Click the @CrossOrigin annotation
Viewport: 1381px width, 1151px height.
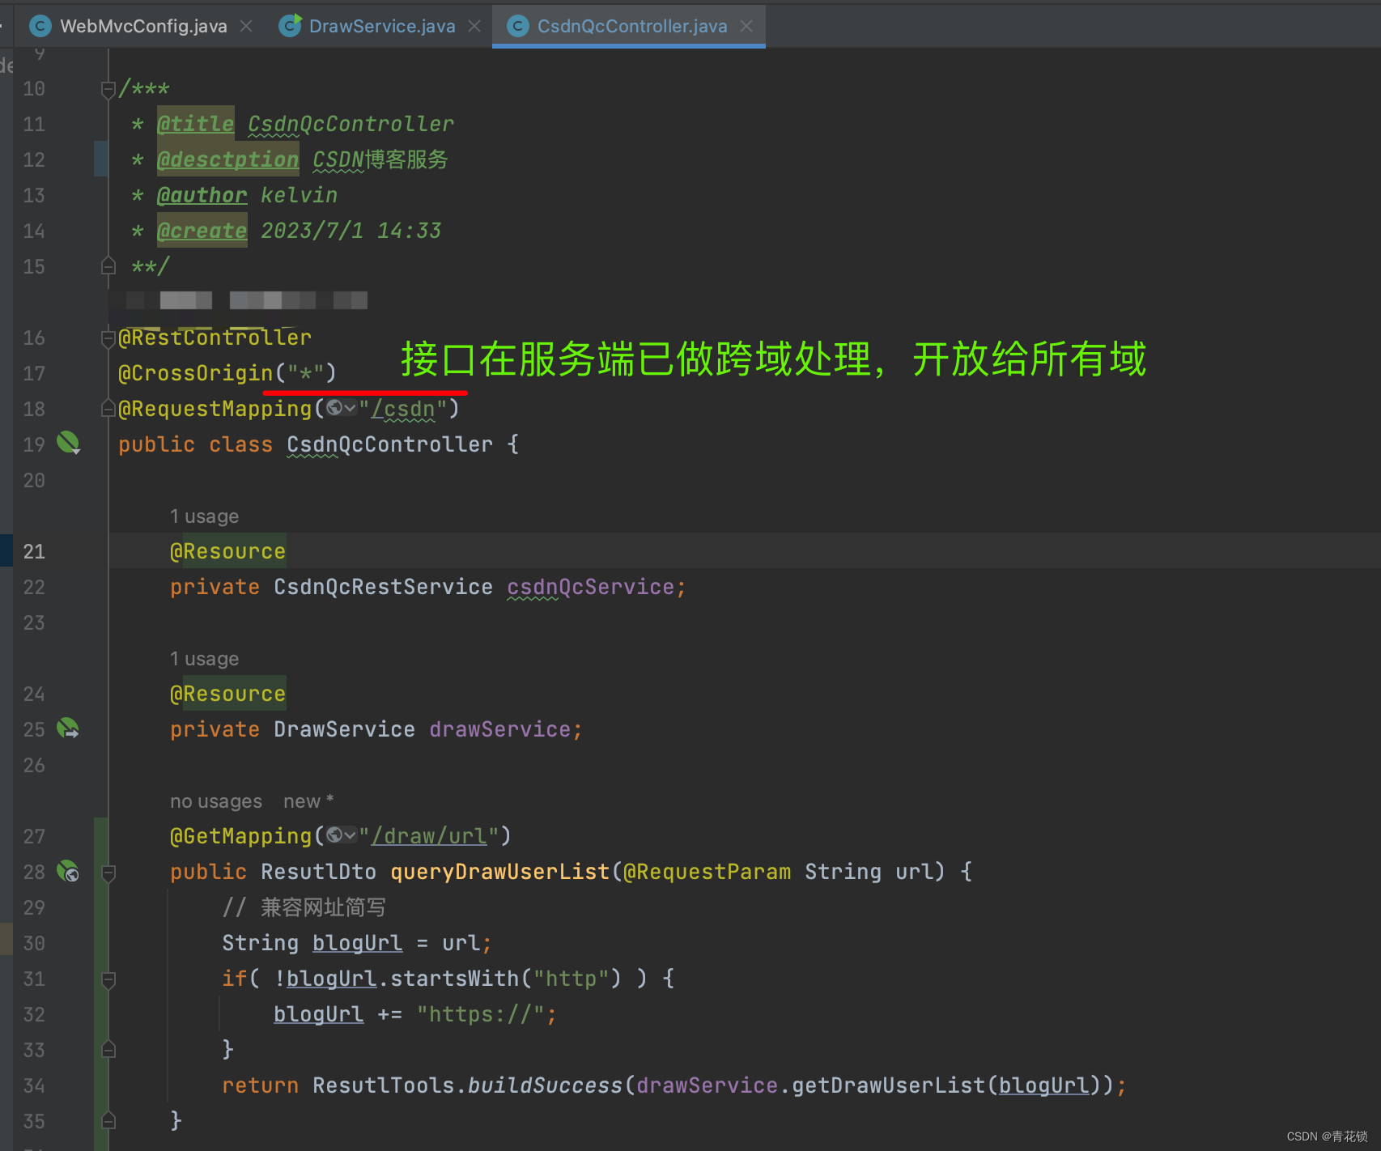(x=196, y=373)
